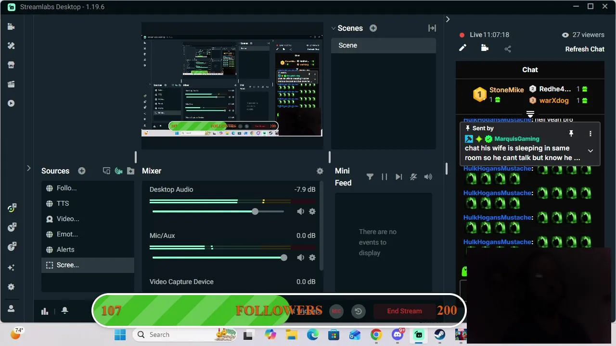Open Settings gear in the left sidebar
Screen dimensions: 616x346
(x=11, y=287)
